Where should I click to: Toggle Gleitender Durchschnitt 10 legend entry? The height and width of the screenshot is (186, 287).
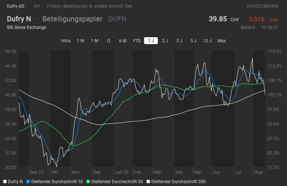(x=57, y=181)
